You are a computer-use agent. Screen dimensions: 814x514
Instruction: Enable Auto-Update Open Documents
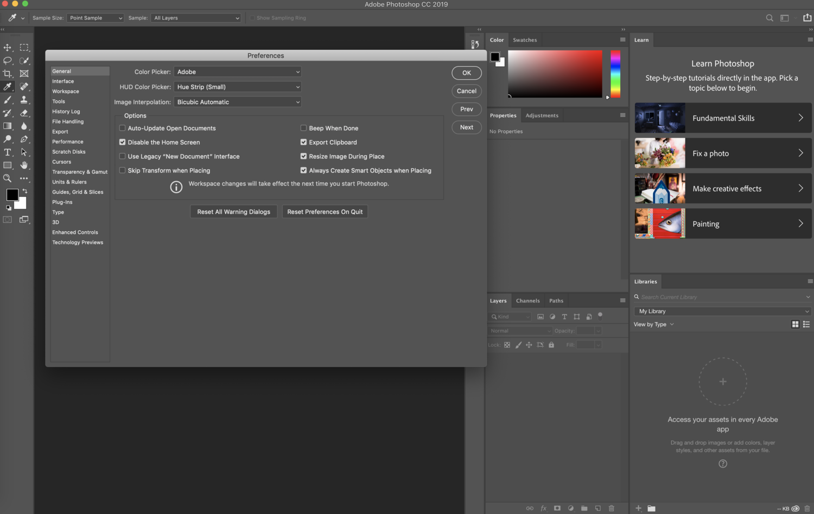click(123, 128)
